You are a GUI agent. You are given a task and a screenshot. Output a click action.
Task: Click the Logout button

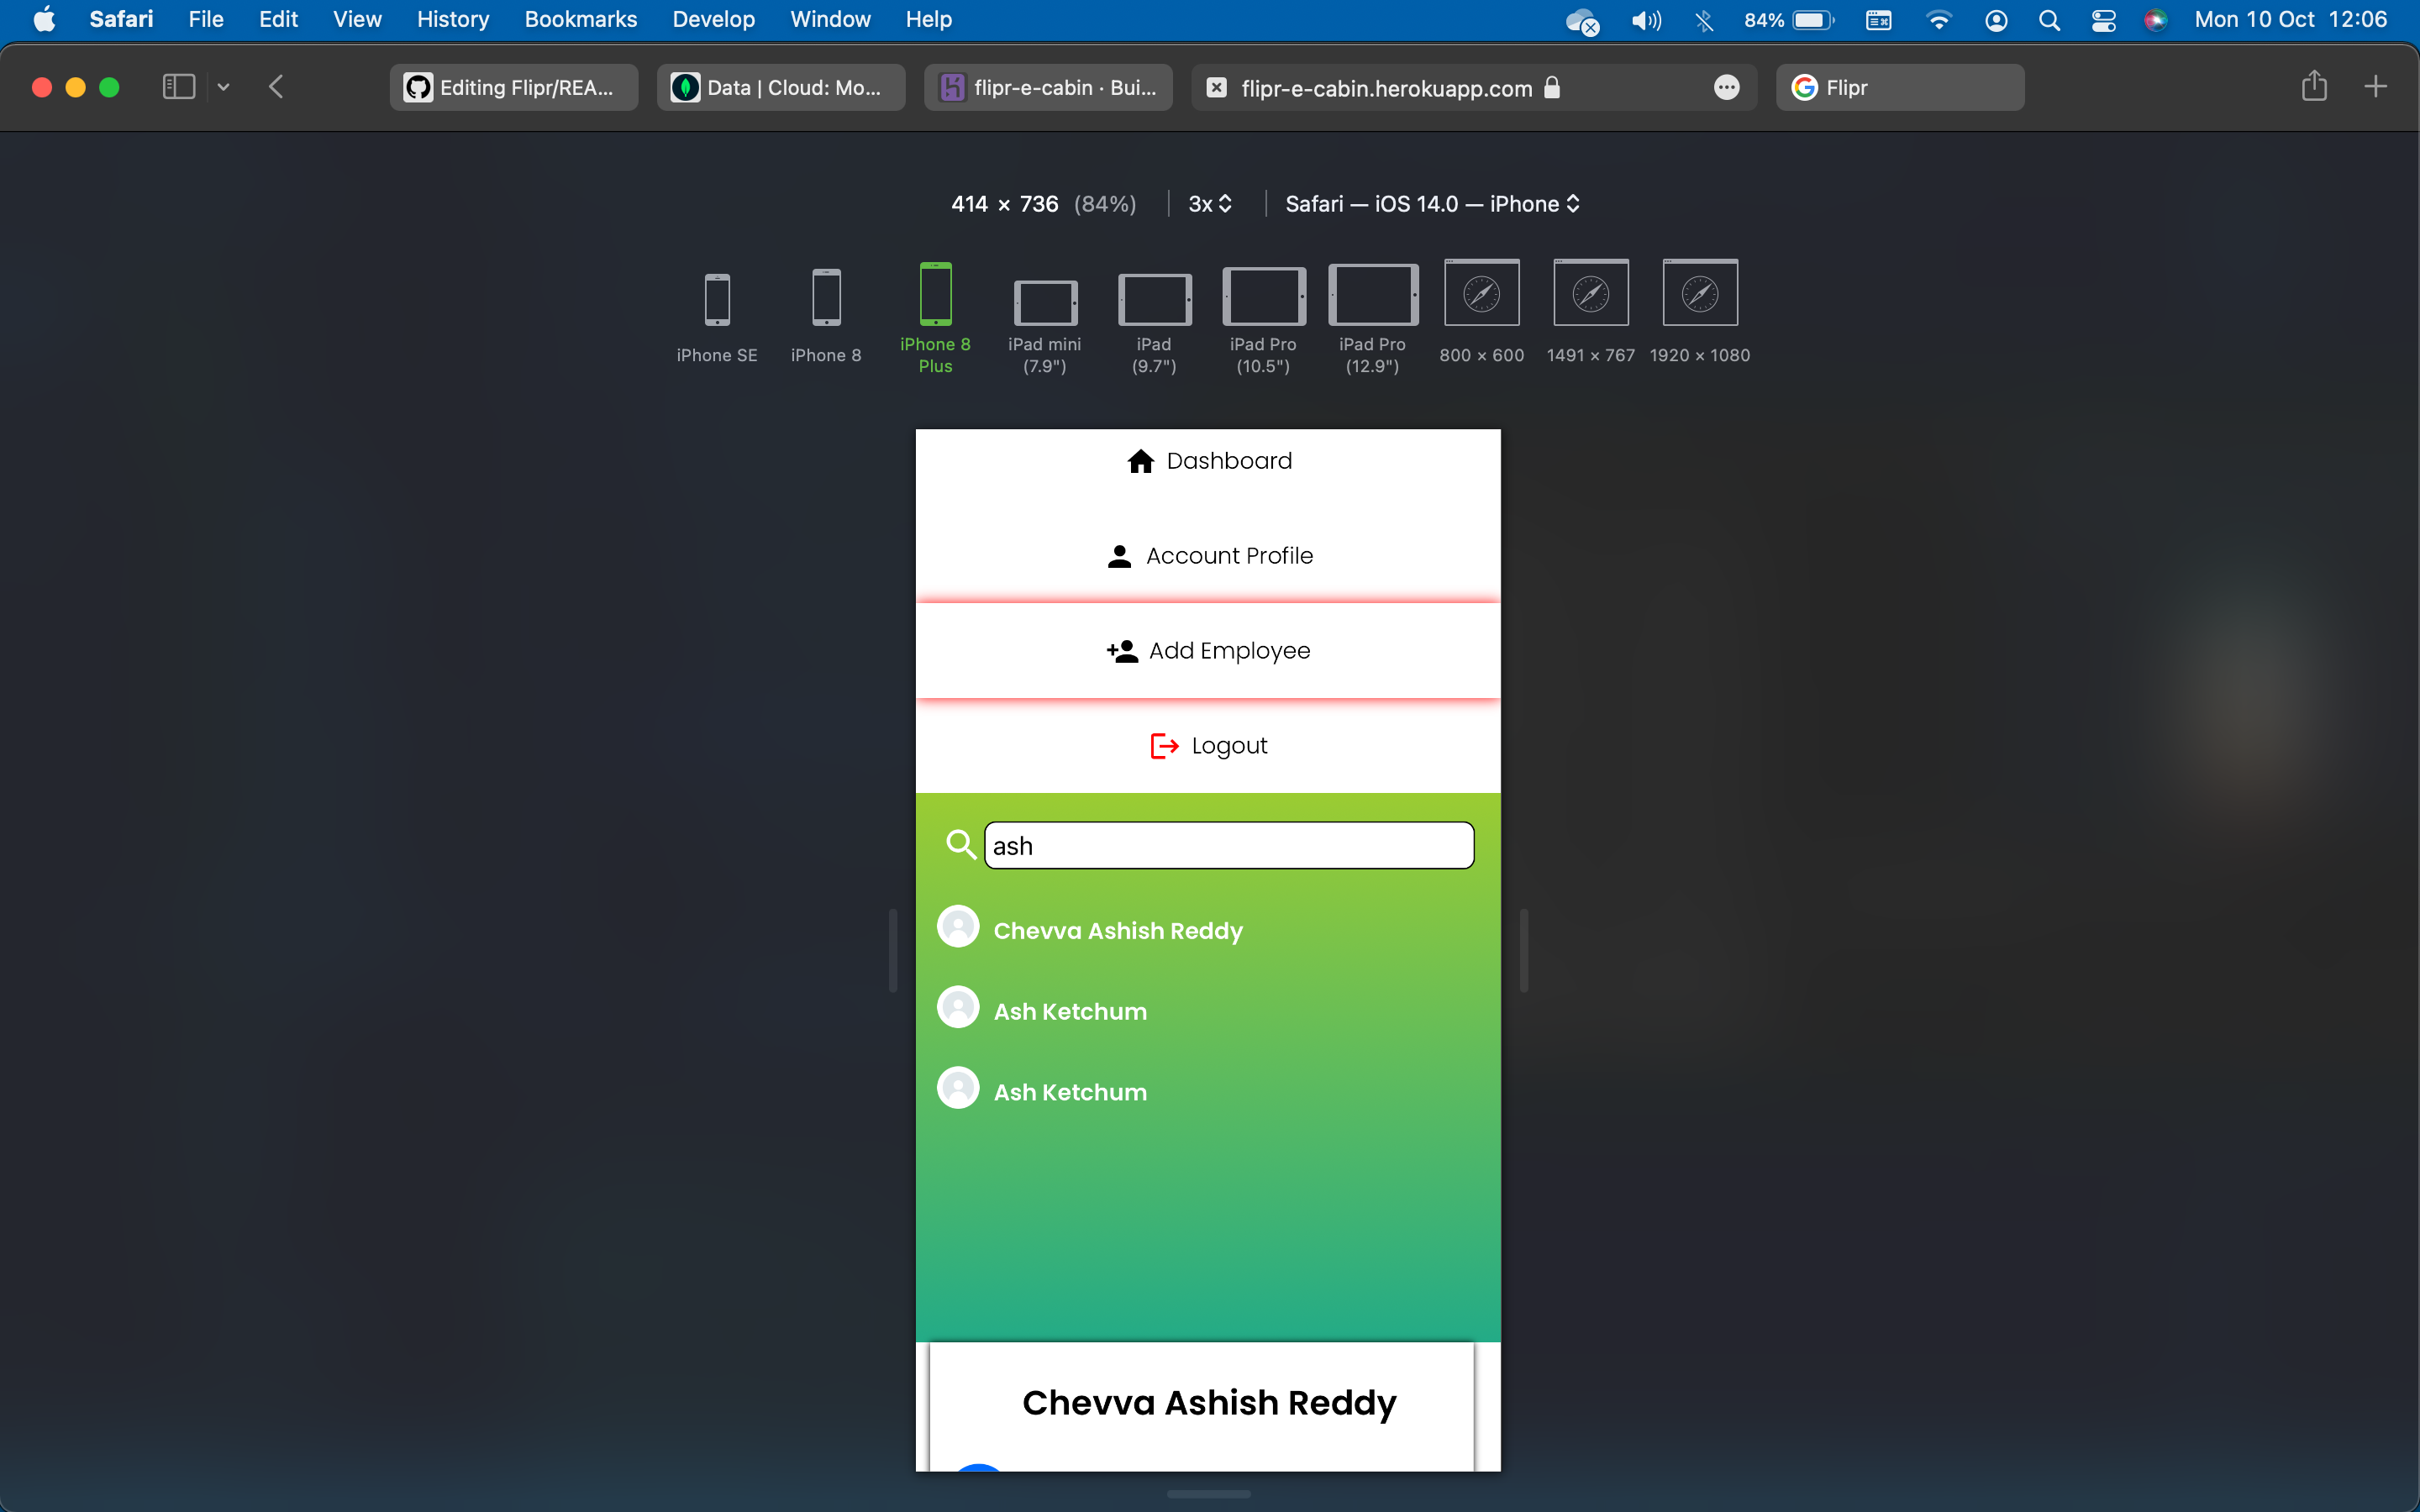[1208, 745]
